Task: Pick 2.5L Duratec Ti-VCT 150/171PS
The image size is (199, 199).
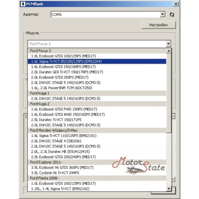Action: click(x=56, y=120)
